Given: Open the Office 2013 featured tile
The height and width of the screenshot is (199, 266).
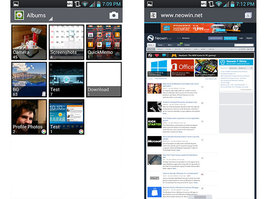Looking at the screenshot, I should (x=182, y=68).
